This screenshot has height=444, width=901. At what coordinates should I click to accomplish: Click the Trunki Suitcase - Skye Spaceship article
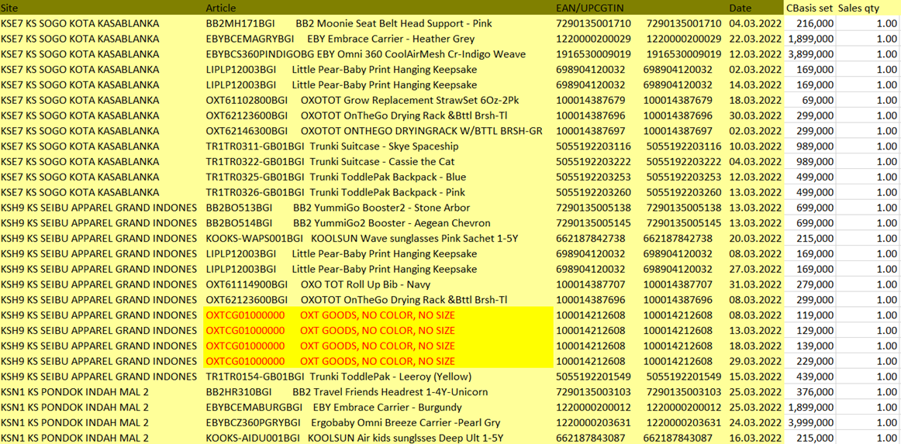332,146
